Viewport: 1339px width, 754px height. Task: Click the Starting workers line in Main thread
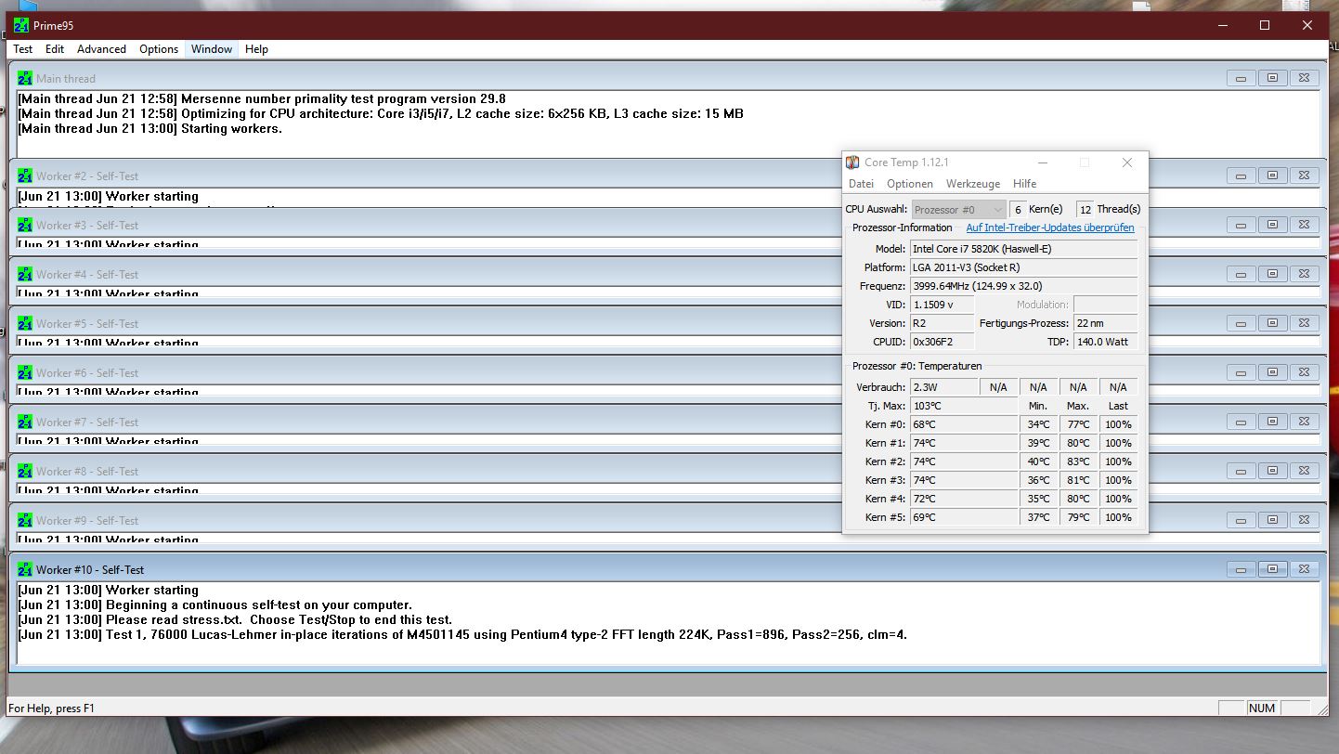(149, 129)
